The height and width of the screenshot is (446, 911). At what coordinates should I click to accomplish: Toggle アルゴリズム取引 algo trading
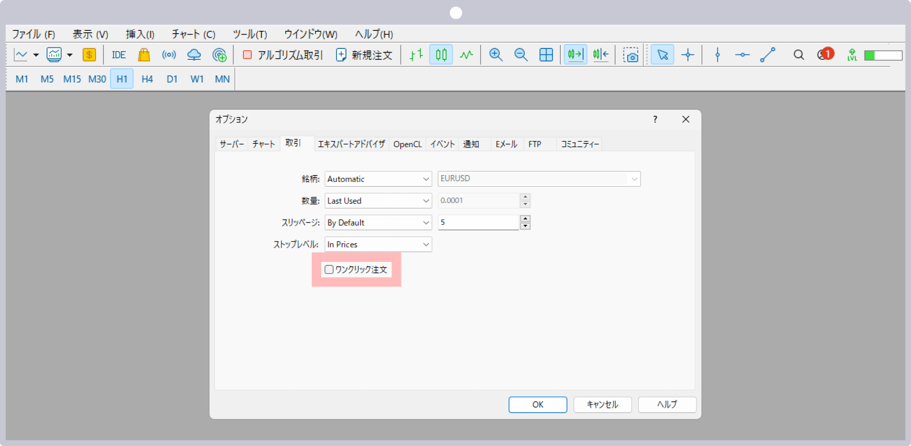coord(283,55)
